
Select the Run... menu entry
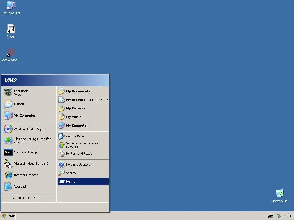83,182
